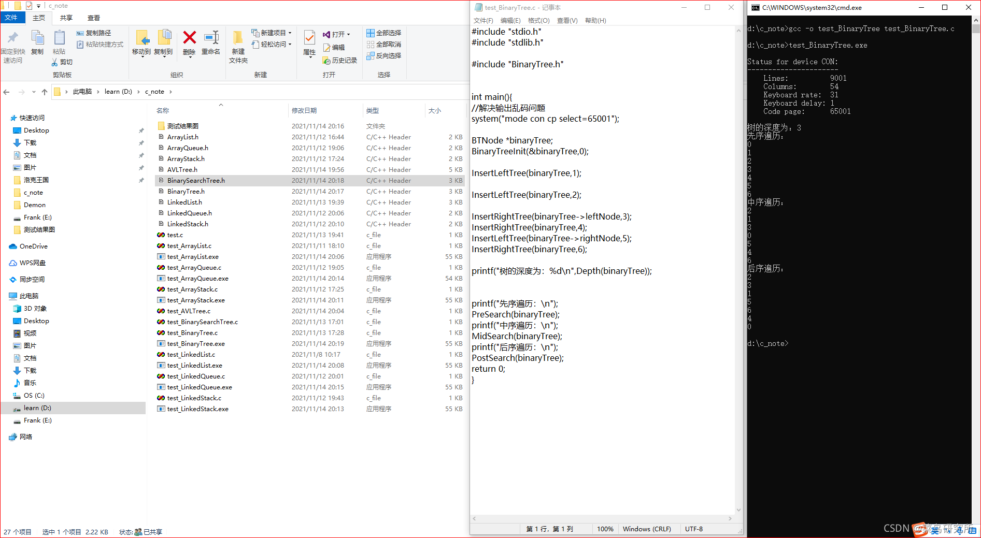The height and width of the screenshot is (538, 981).
Task: Click the Edit button in ribbon
Action: click(x=334, y=48)
